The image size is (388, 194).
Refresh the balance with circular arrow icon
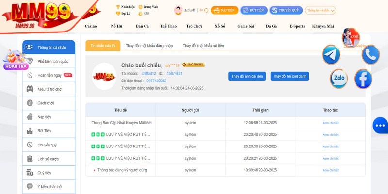[x=207, y=10]
